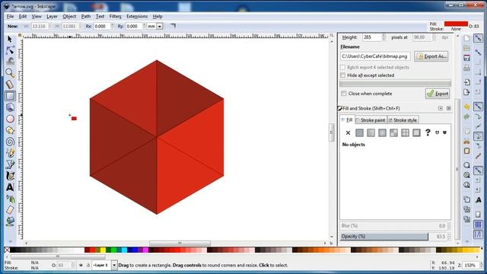
Task: Select the Tweak tool
Action: (10, 61)
